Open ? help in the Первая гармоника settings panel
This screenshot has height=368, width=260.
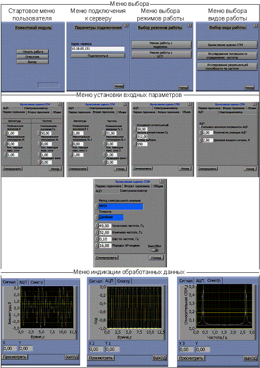[60, 104]
